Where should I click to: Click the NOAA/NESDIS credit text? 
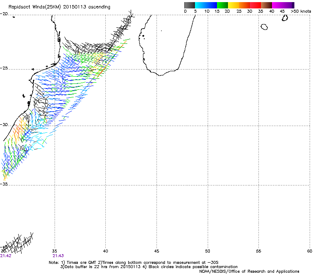249,271
